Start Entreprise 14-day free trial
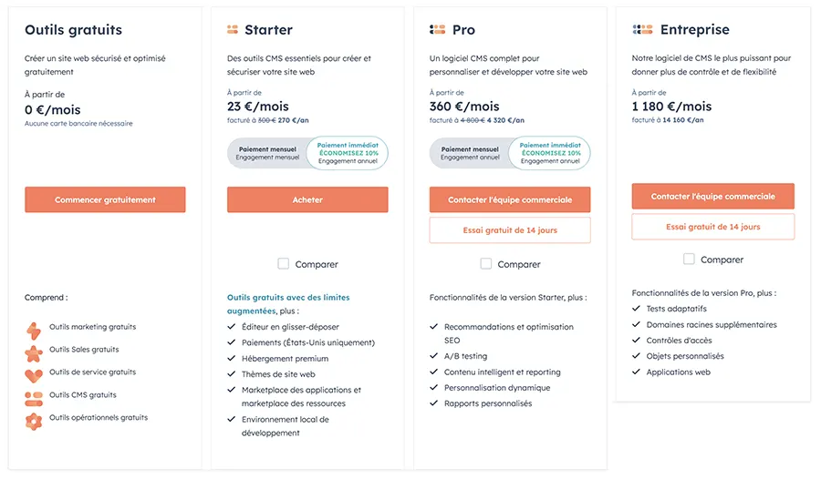Image resolution: width=821 pixels, height=479 pixels. tap(712, 227)
